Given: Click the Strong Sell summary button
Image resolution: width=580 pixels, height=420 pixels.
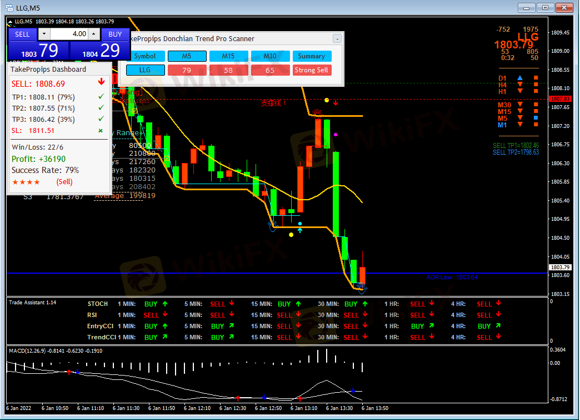Looking at the screenshot, I should click(311, 70).
